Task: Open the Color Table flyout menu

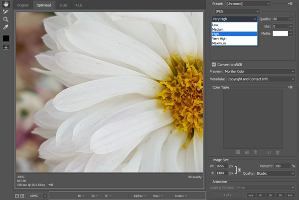Action: (290, 87)
